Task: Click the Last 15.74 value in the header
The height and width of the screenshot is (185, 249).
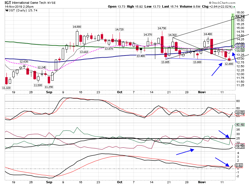Action: point(170,7)
